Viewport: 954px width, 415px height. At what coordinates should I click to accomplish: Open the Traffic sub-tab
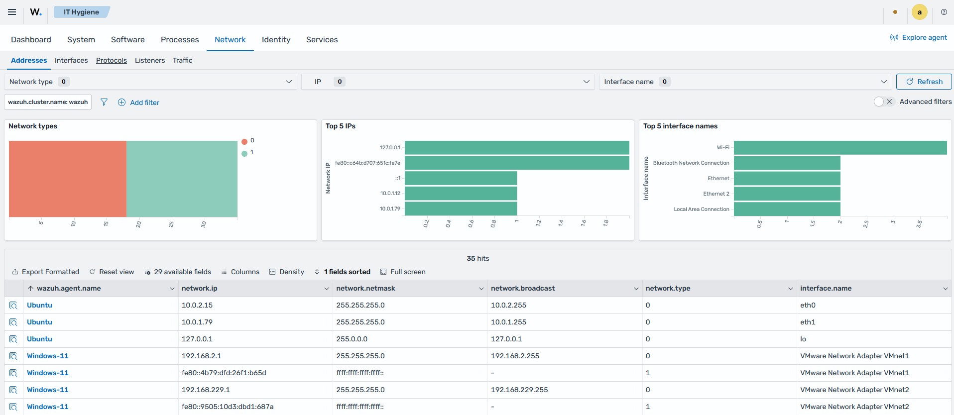pyautogui.click(x=183, y=60)
